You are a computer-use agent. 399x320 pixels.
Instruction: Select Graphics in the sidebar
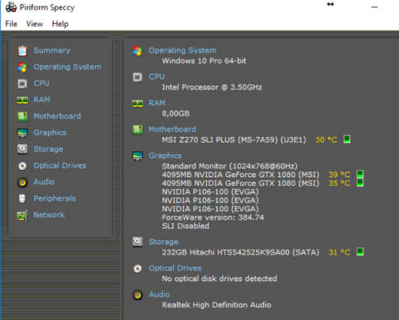pyautogui.click(x=50, y=132)
